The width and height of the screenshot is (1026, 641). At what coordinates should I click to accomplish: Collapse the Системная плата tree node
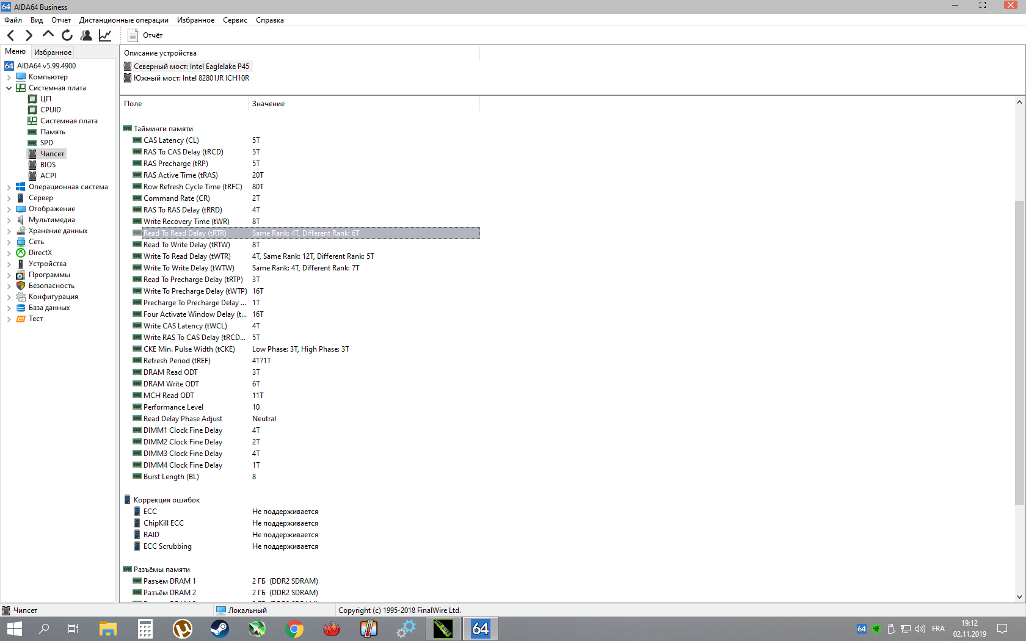click(x=9, y=88)
